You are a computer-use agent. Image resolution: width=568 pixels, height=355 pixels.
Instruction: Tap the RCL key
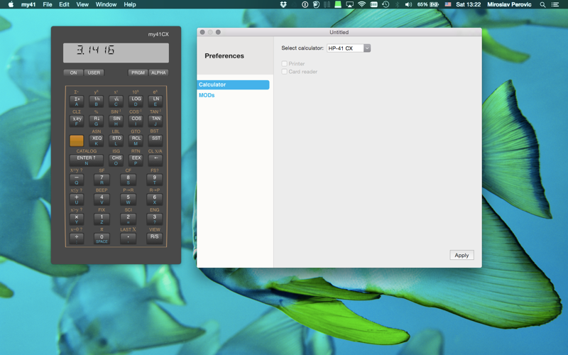(136, 141)
